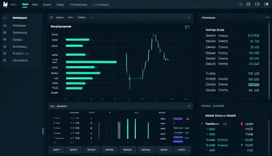Collapse the lower table panel via its header chevron
Viewport: 272px width, 156px height.
coord(189,106)
